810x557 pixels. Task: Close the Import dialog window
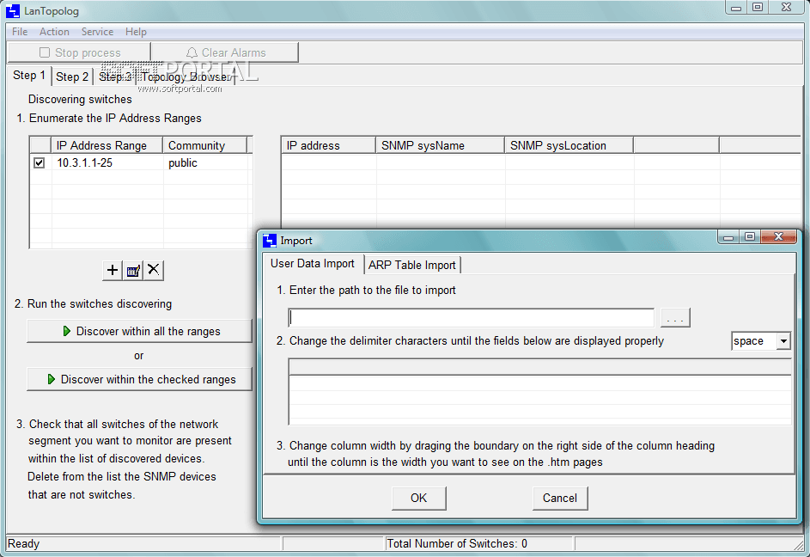click(x=779, y=236)
